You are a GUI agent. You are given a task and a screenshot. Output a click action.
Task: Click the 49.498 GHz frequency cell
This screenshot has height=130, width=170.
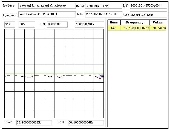point(135,28)
